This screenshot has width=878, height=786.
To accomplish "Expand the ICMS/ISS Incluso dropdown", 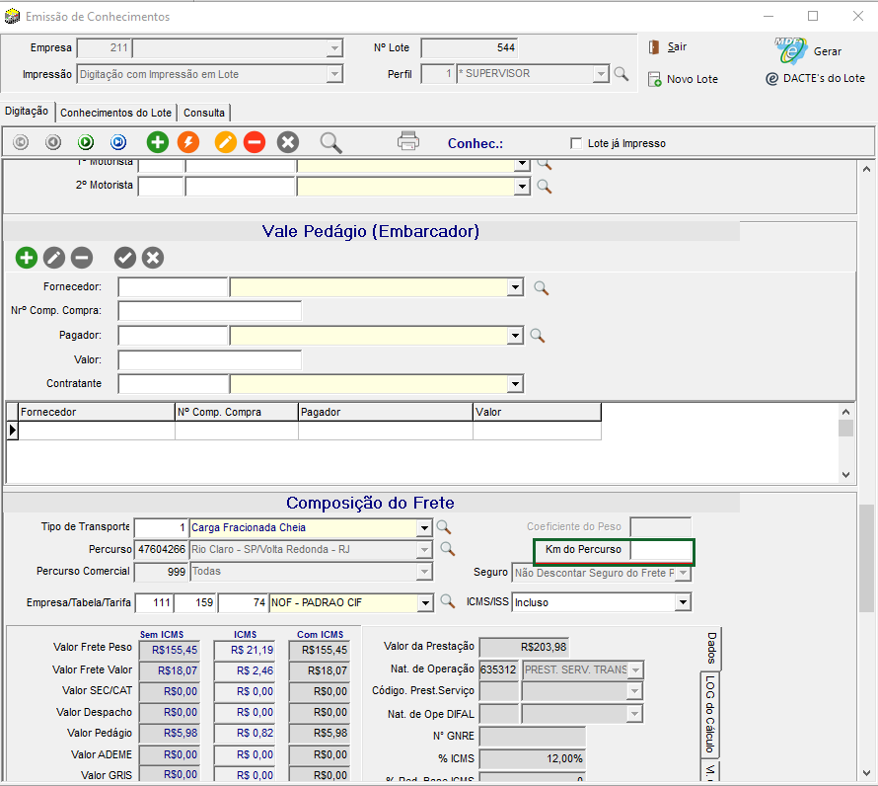I will point(683,601).
